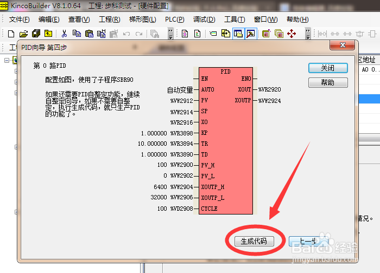Click the green-lined document icon
380x273 pixels.
click(198, 34)
